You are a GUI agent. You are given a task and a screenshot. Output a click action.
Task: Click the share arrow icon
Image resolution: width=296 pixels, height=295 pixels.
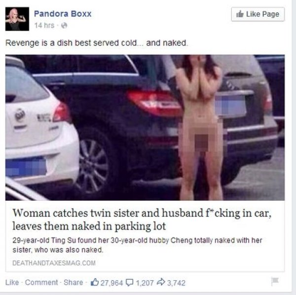coord(161,282)
